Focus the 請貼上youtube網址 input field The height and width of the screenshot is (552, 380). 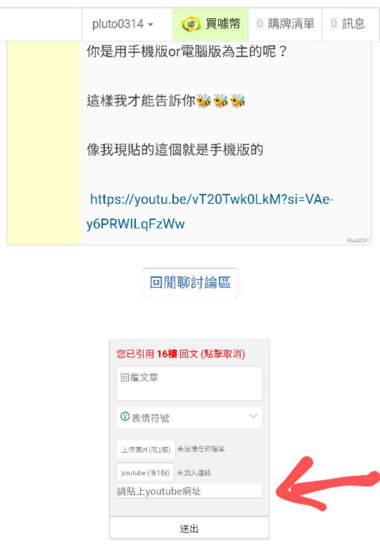pyautogui.click(x=189, y=491)
